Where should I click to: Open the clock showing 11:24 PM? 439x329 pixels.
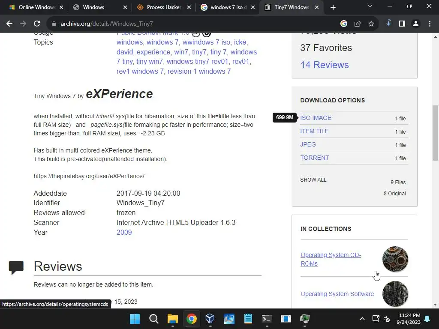point(409,319)
